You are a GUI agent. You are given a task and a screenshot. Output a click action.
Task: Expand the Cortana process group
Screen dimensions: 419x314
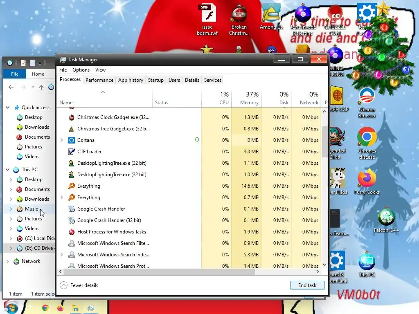click(x=61, y=140)
